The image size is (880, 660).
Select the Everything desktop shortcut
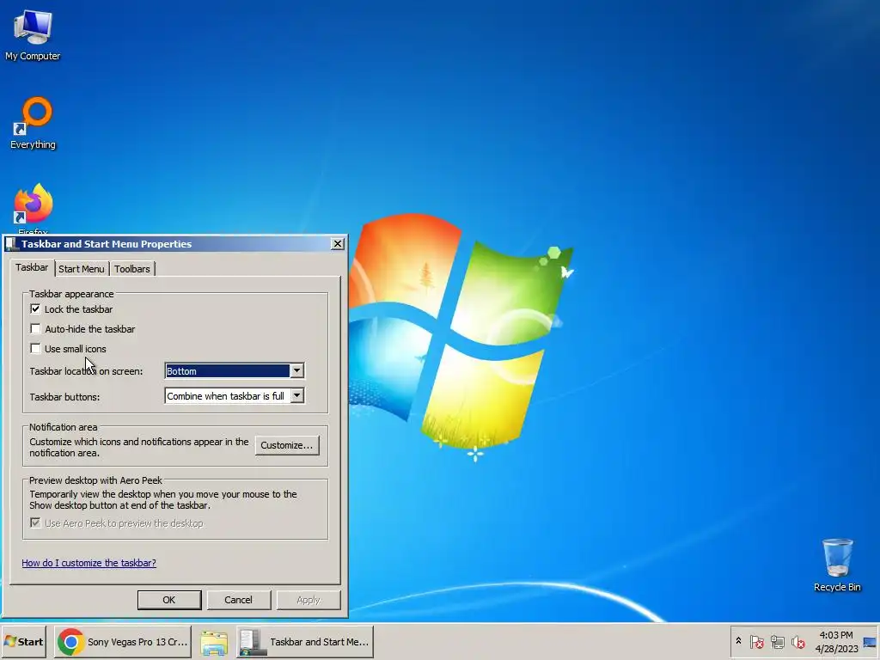point(33,123)
